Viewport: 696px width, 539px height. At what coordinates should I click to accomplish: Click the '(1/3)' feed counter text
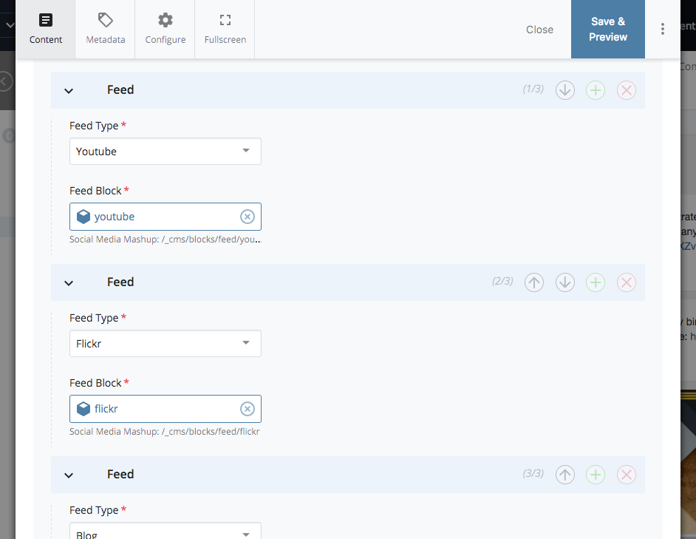click(x=533, y=89)
